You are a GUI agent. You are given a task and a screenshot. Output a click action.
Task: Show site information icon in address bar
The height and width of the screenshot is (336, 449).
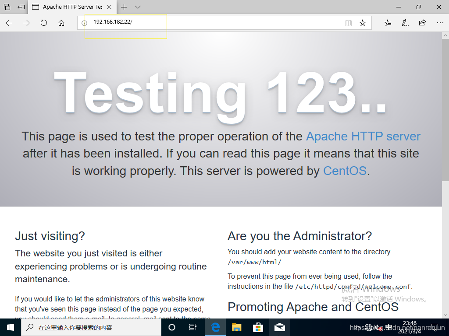(x=84, y=23)
